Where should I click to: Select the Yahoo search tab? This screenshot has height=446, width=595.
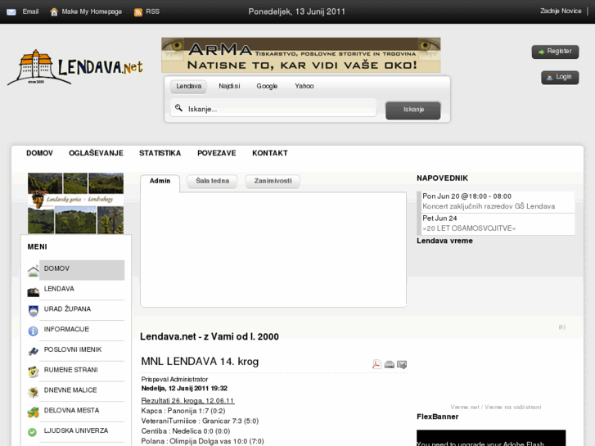click(x=304, y=86)
